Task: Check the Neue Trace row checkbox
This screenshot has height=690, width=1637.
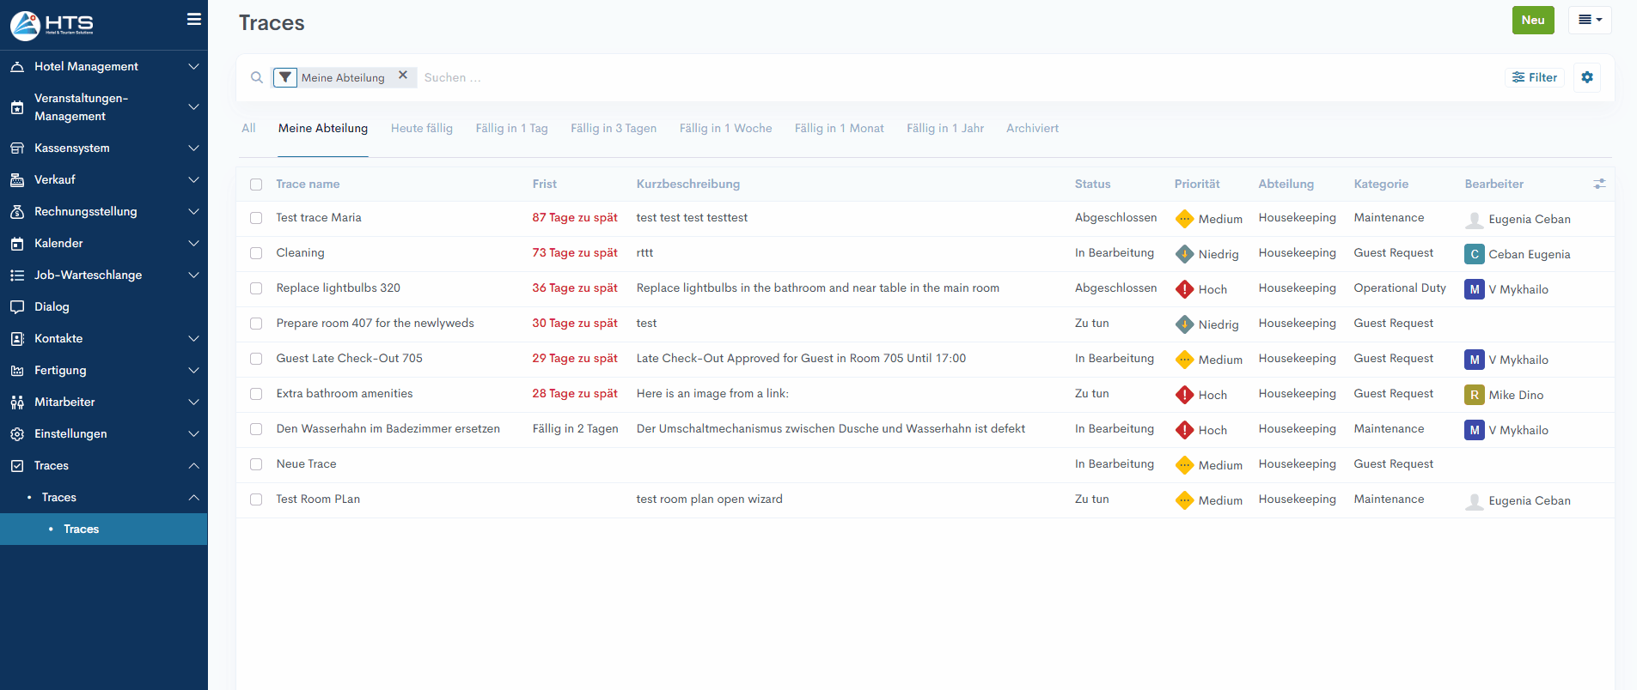Action: point(256,464)
